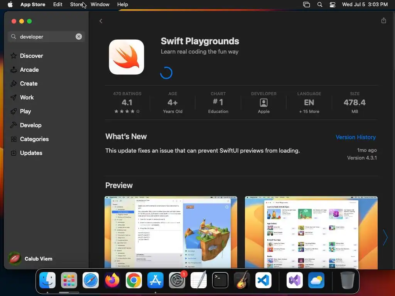Click the What's New heading

[126, 136]
